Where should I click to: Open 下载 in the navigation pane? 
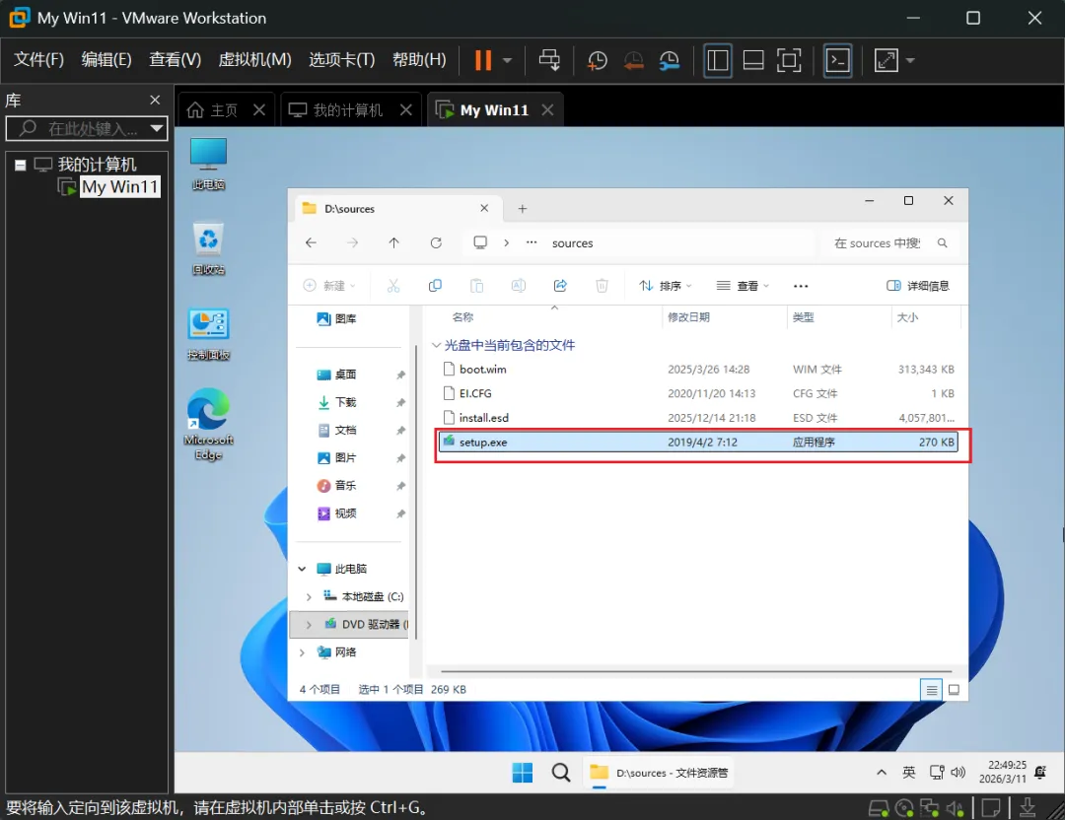coord(345,402)
